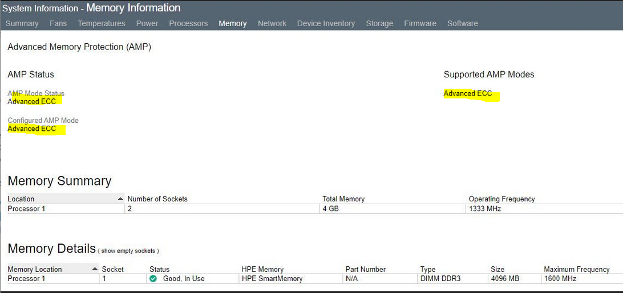Viewport: 623px width, 293px height.
Task: Switch to the Fans tab
Action: (58, 23)
